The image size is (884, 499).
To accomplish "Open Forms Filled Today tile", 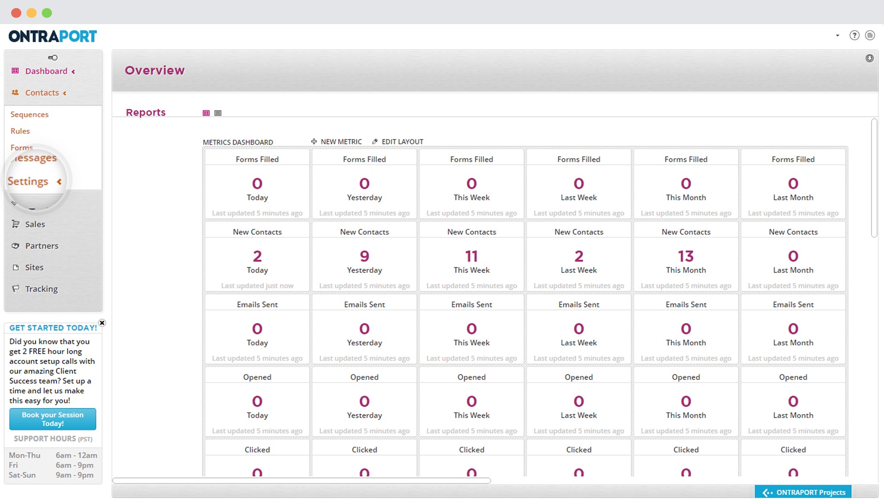I will click(x=257, y=184).
